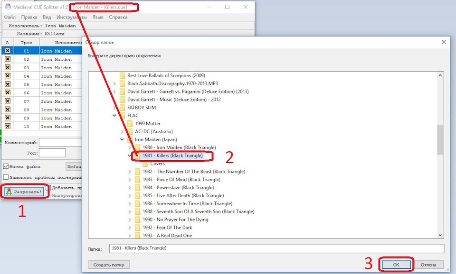Image resolution: width=456 pixels, height=274 pixels.
Task: Uncheck the track 03 checkbox
Action: (8, 68)
